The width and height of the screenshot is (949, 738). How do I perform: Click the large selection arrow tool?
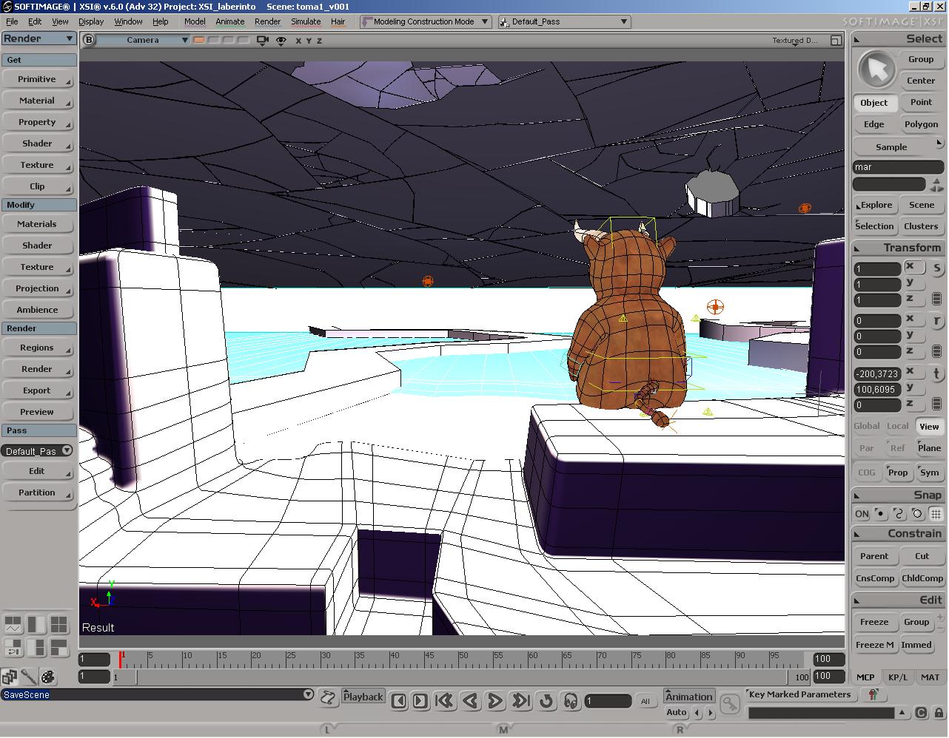click(876, 70)
